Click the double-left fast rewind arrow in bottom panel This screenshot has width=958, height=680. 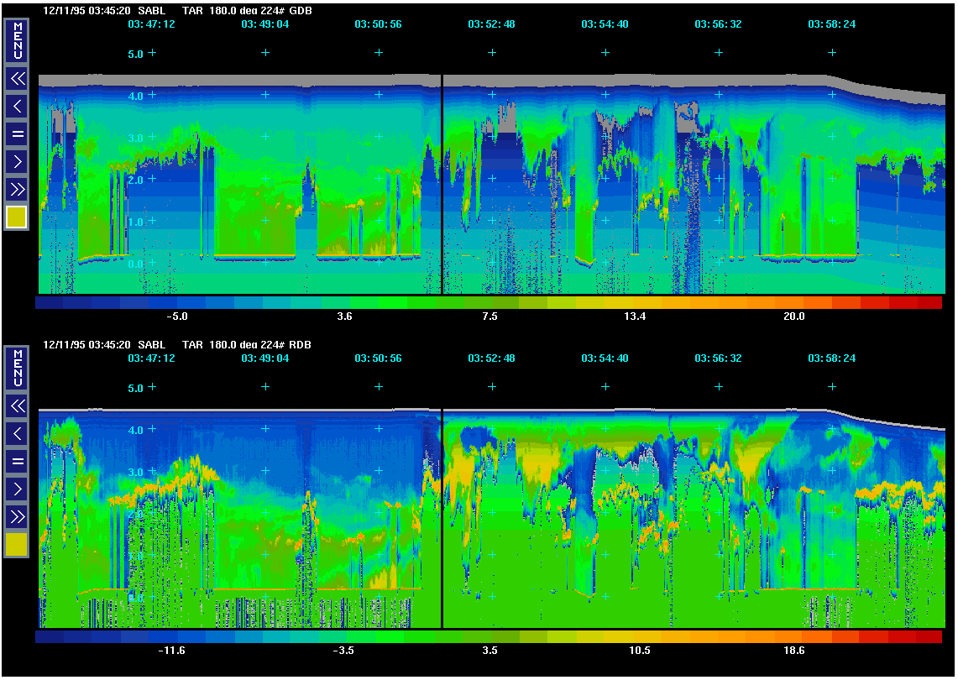click(x=17, y=406)
